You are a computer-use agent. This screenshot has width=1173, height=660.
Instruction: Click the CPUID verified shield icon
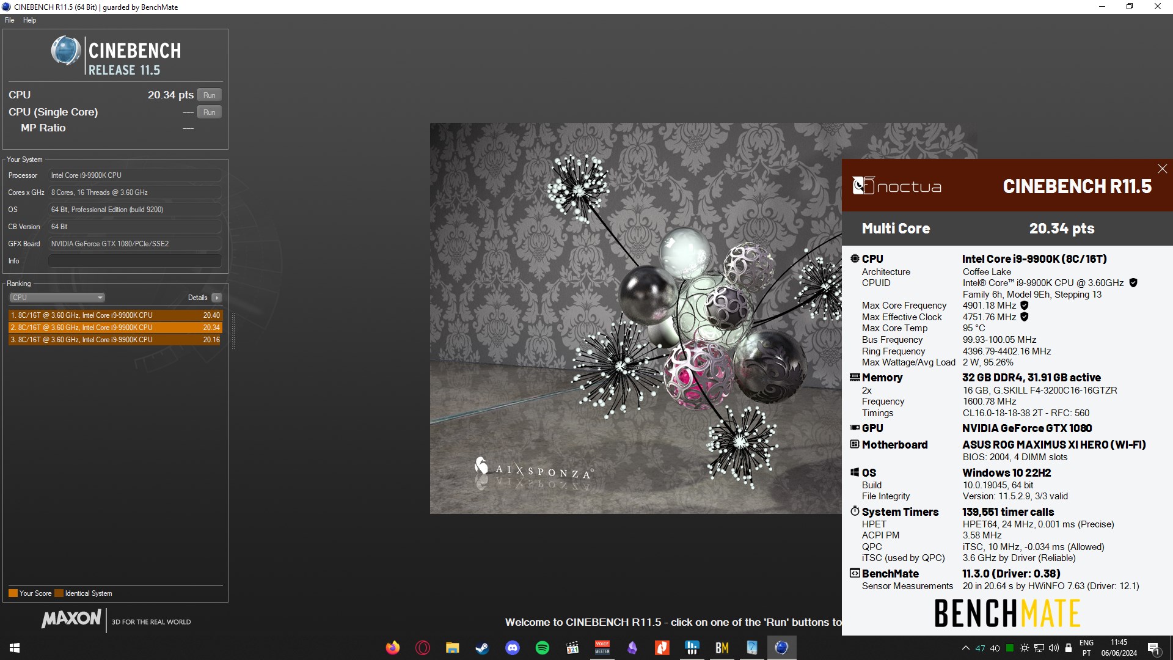(x=1133, y=283)
